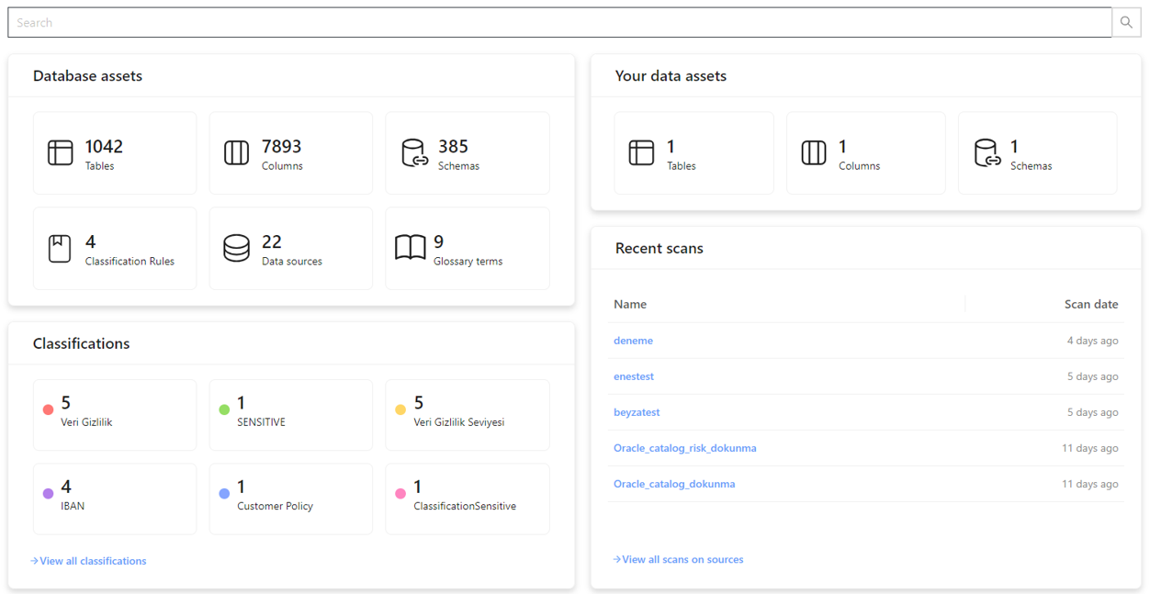This screenshot has width=1150, height=594.
Task: Click the search magnifier icon
Action: [x=1126, y=23]
